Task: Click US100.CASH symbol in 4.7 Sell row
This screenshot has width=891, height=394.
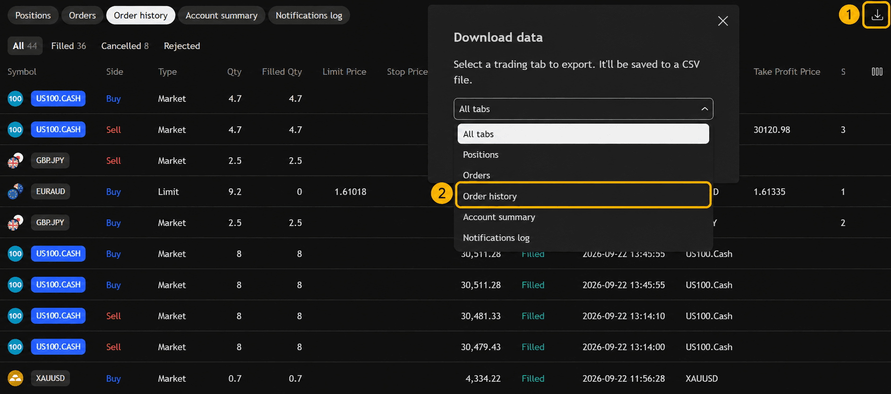Action: click(x=58, y=129)
